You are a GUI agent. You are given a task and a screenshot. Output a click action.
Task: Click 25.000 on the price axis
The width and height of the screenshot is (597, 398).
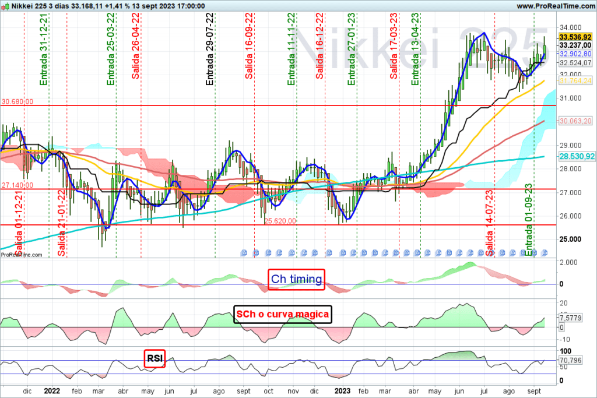click(x=570, y=239)
